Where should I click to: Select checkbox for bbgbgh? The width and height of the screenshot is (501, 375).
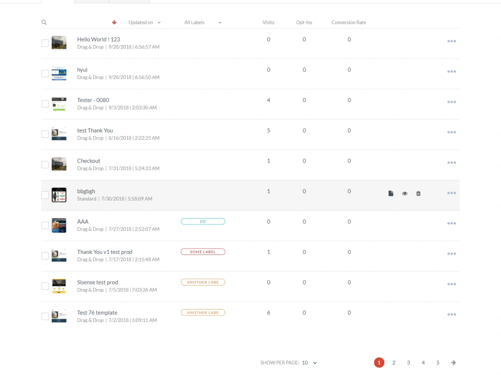coord(45,195)
